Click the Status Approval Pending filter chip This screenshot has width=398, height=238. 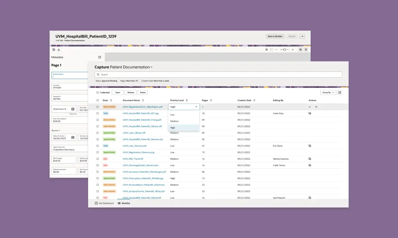coord(106,81)
